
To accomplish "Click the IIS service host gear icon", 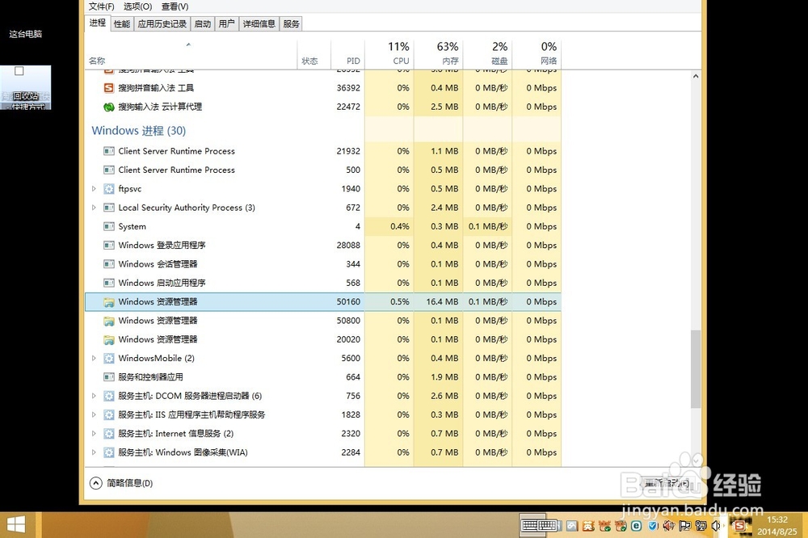I will [x=109, y=415].
